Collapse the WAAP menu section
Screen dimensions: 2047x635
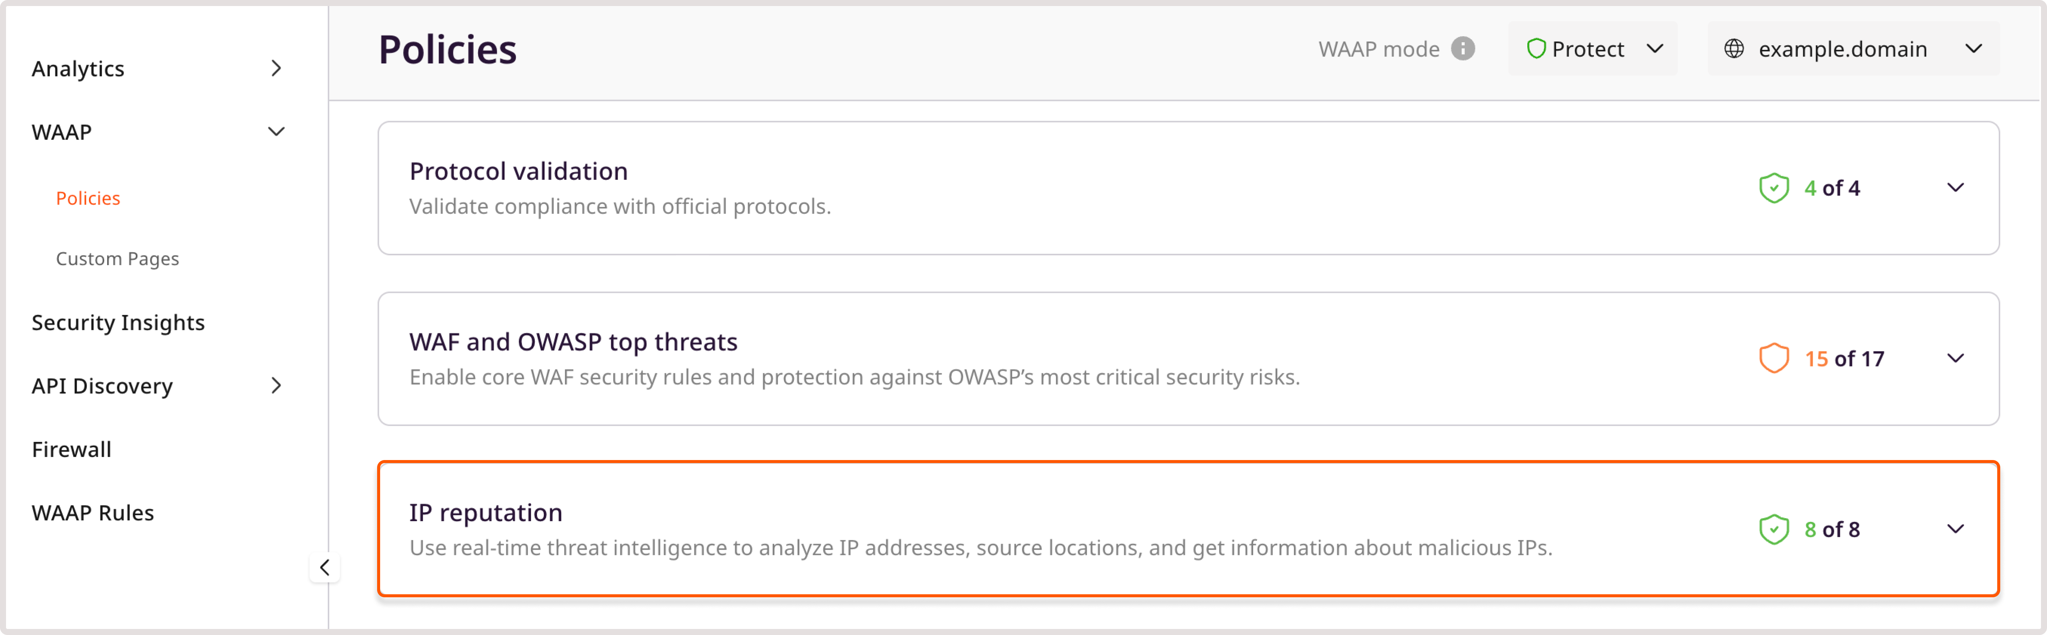pos(276,132)
